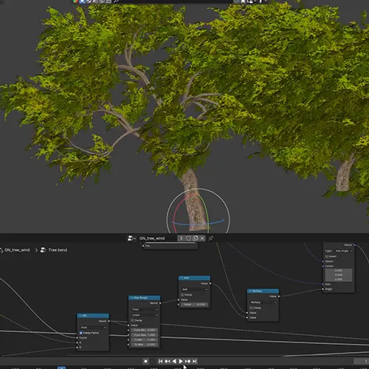
Task: Enable Clamp checkbox on Add node
Action: tap(182, 294)
